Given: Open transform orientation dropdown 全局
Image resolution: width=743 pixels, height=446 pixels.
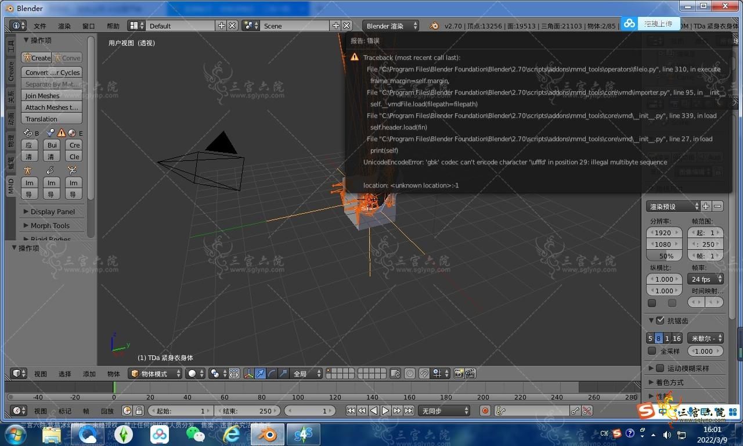Looking at the screenshot, I should 306,373.
